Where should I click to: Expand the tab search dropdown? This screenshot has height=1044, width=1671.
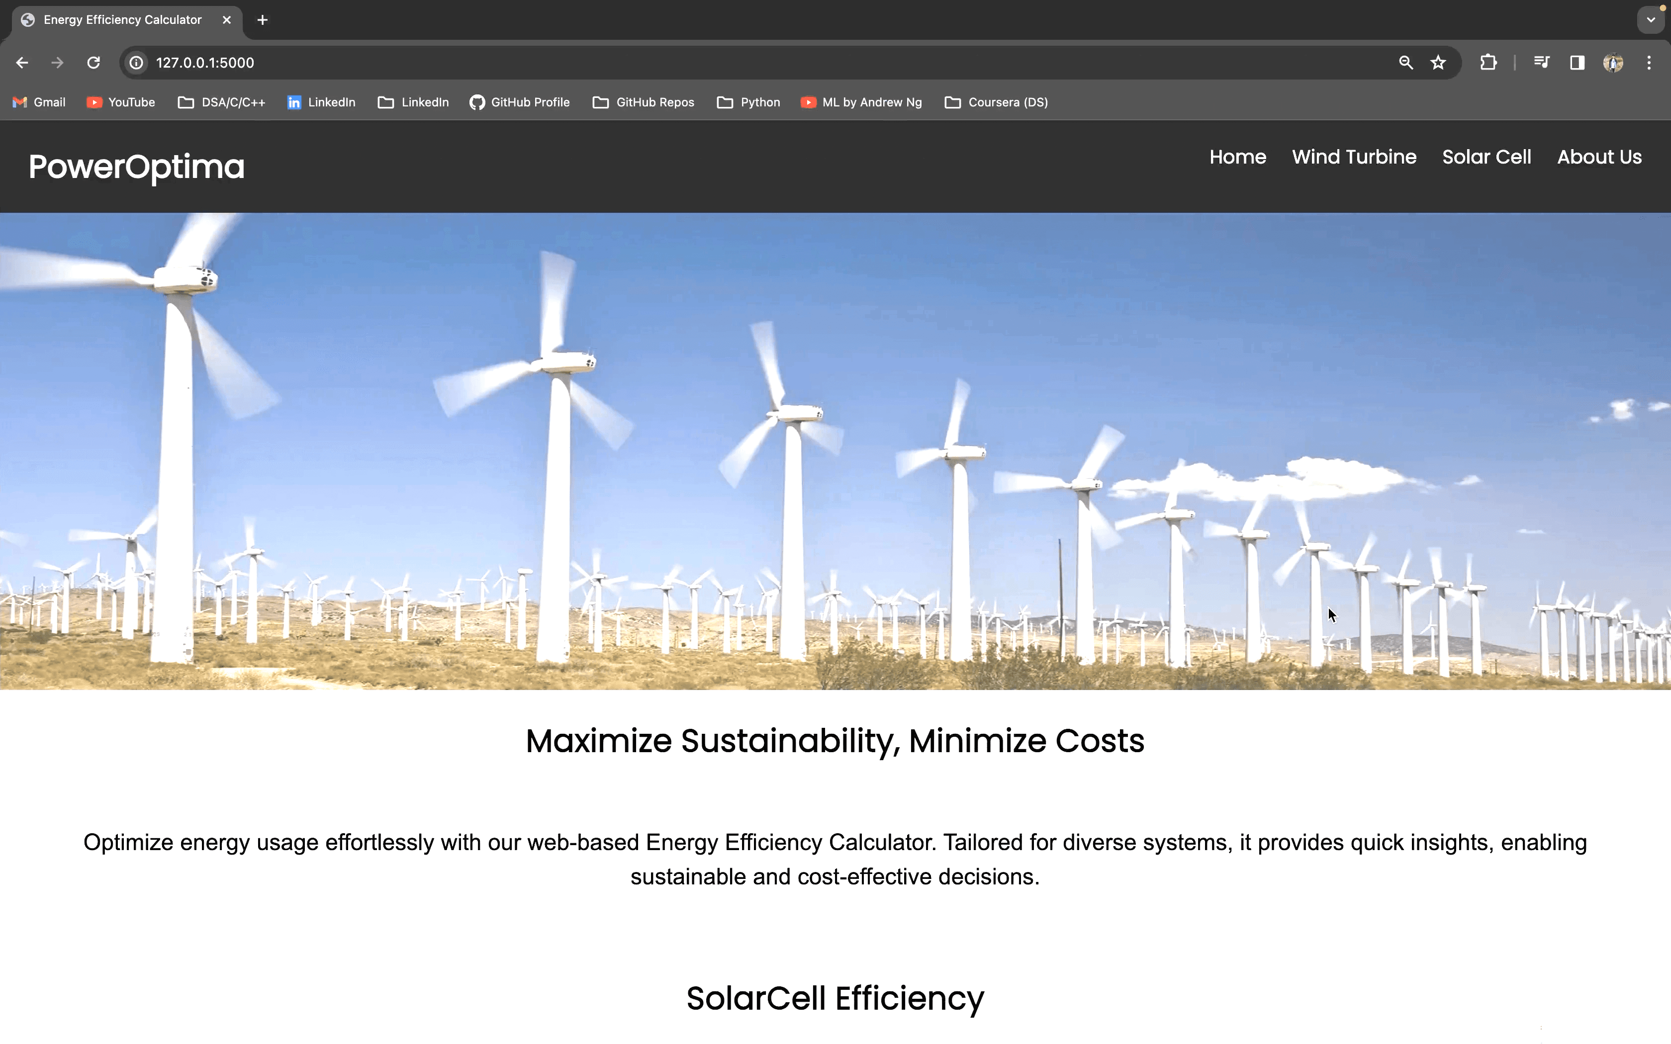tap(1651, 20)
